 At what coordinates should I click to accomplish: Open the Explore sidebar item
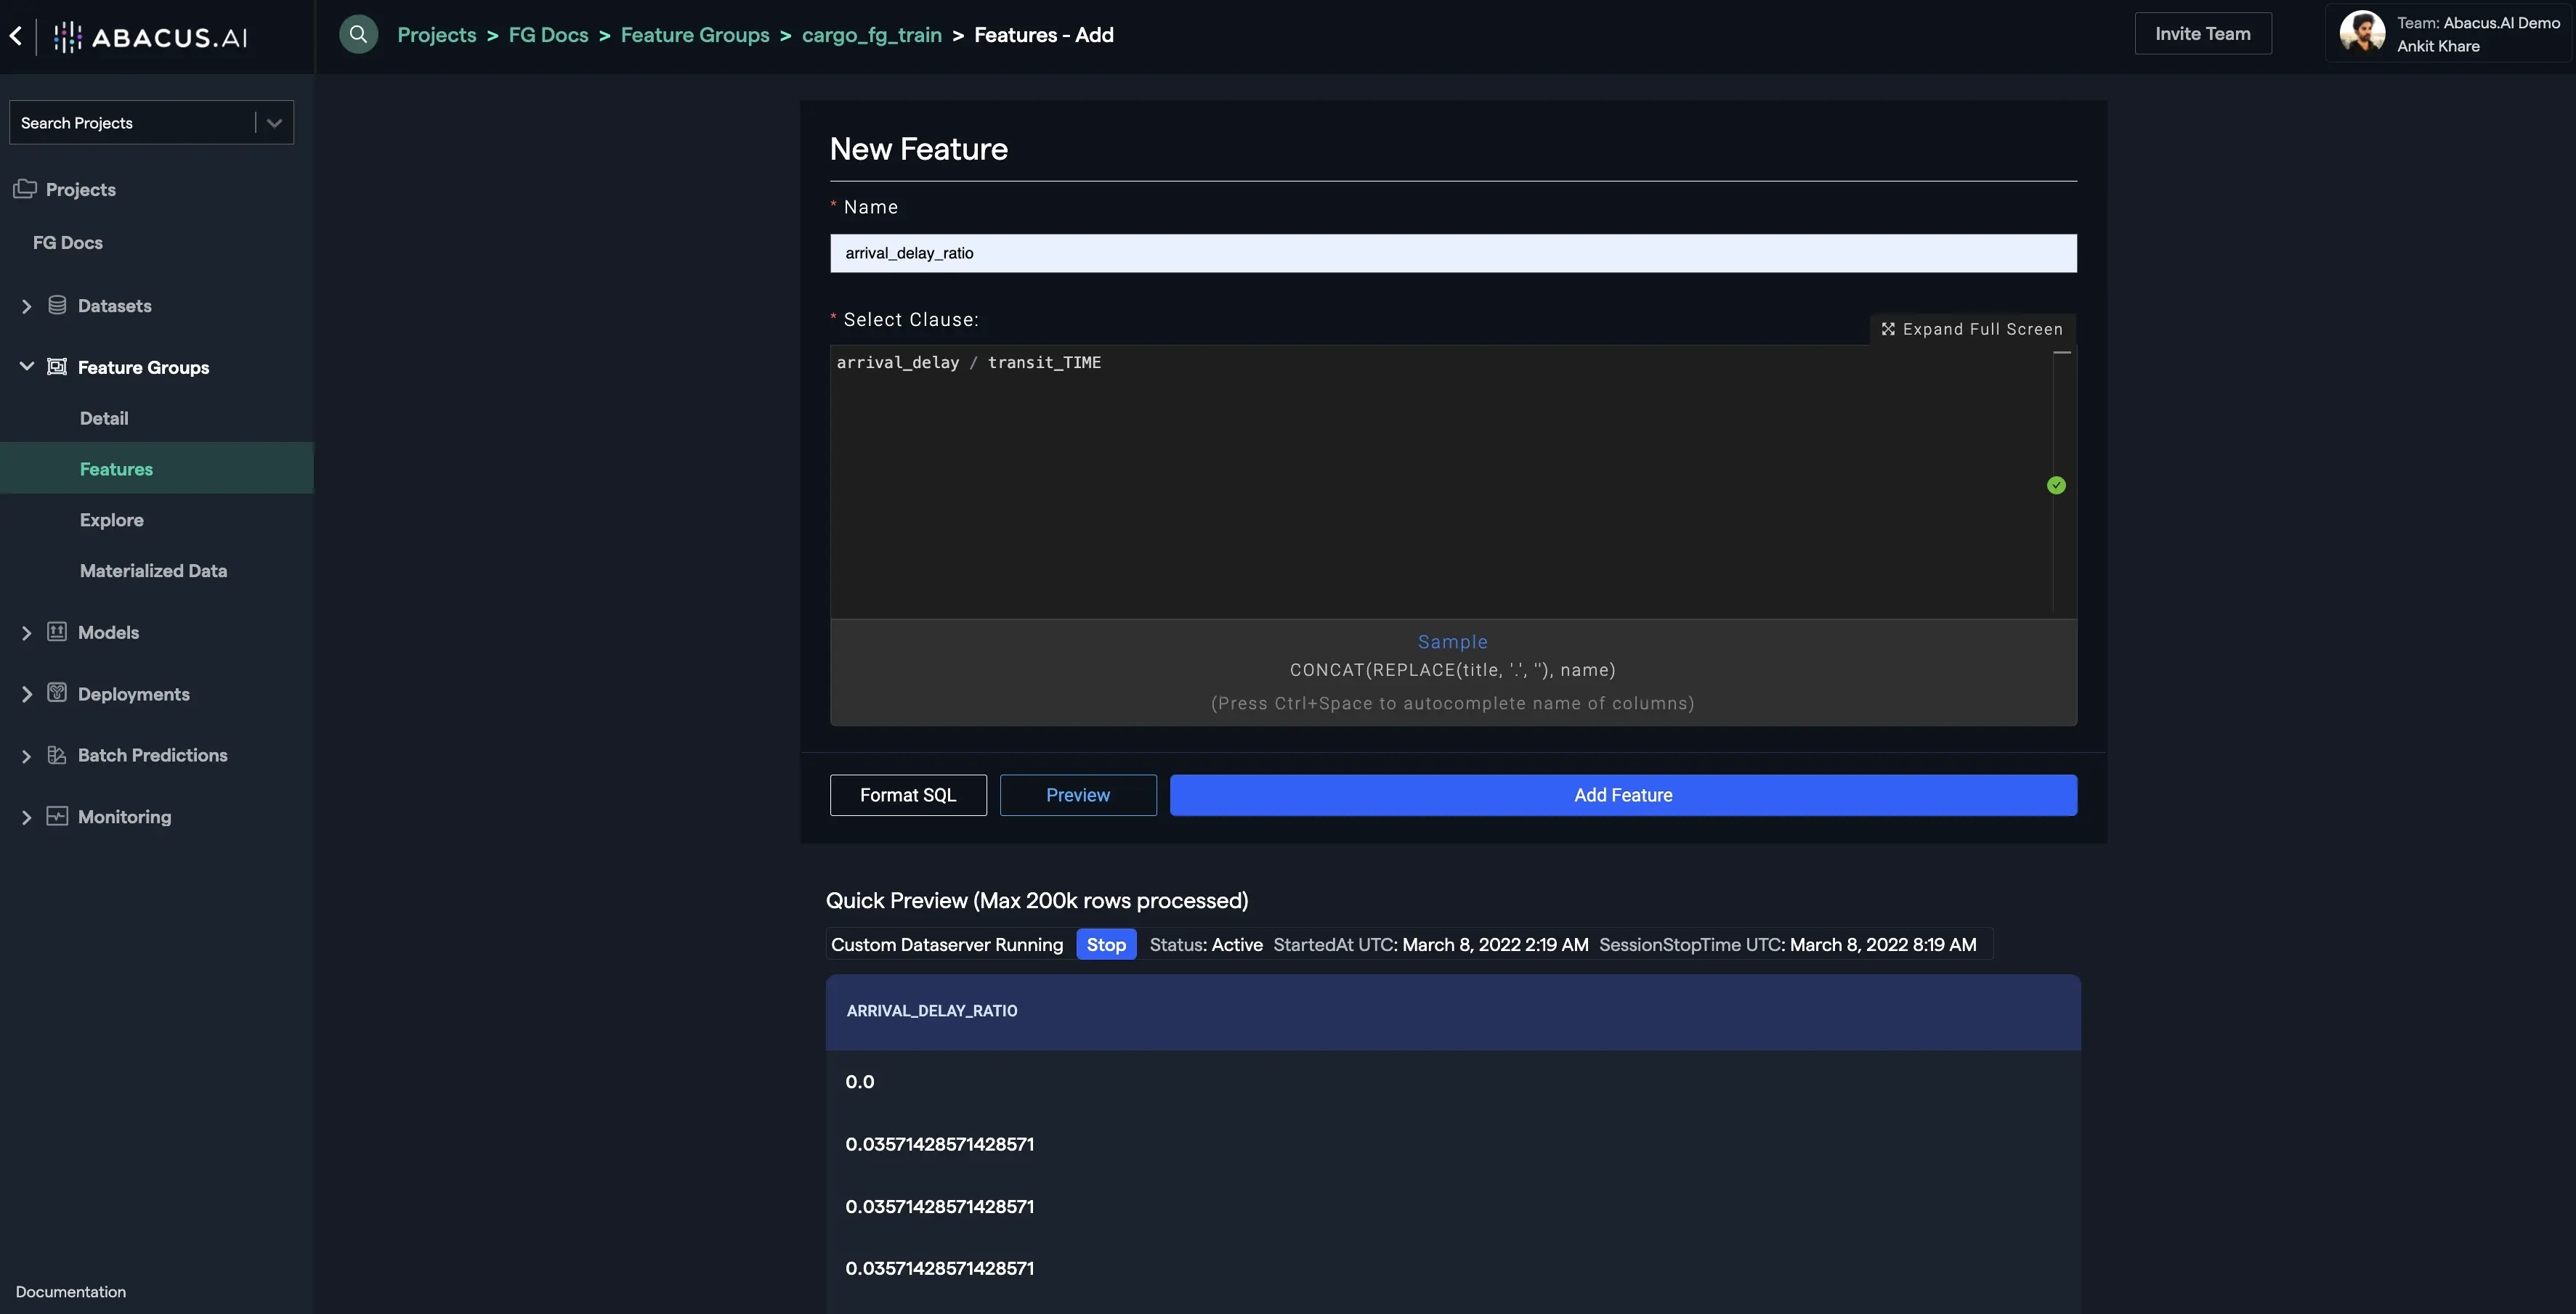(x=111, y=520)
